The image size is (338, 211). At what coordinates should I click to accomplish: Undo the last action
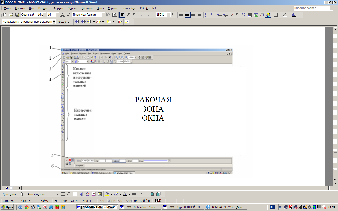point(140,15)
